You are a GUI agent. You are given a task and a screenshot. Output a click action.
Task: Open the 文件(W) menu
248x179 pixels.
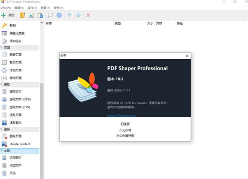(x=5, y=8)
